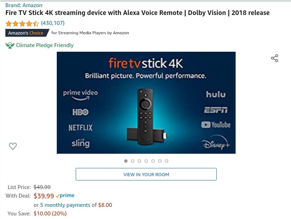Click the VIEW IN YOUR ROOM button
This screenshot has height=219, width=291.
pos(146,174)
